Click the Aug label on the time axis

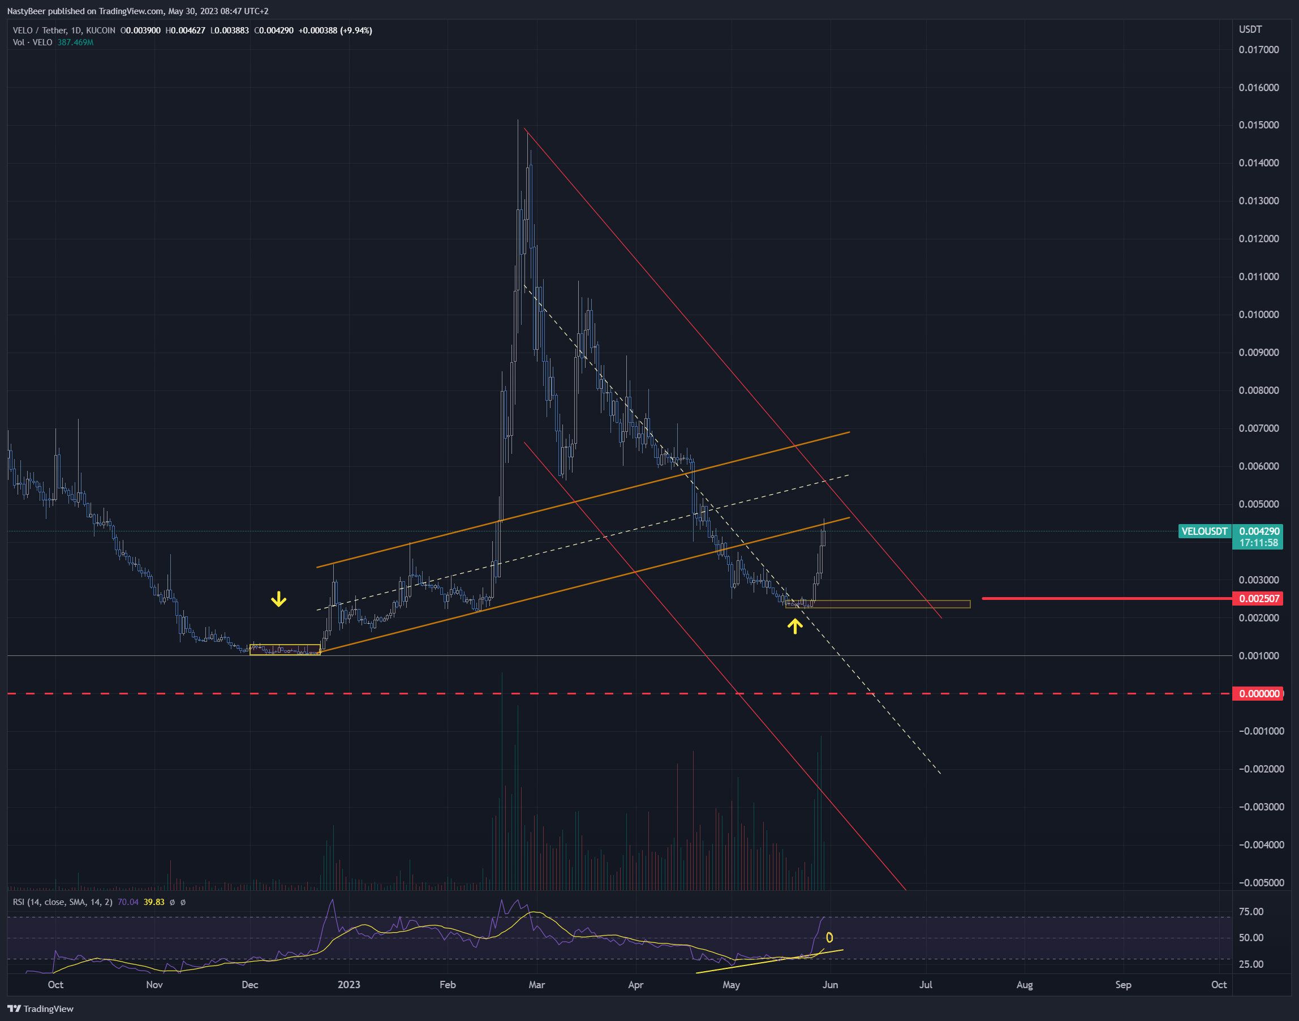click(x=1025, y=985)
